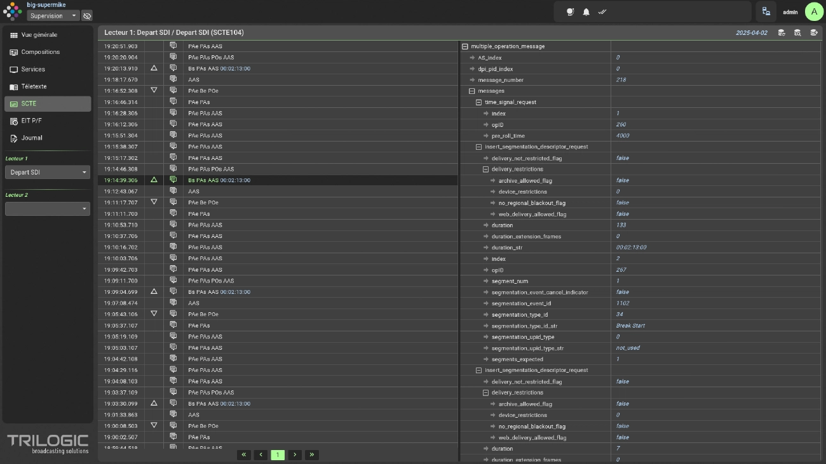Image resolution: width=826 pixels, height=464 pixels.
Task: Open the Journal page
Action: pyautogui.click(x=48, y=138)
